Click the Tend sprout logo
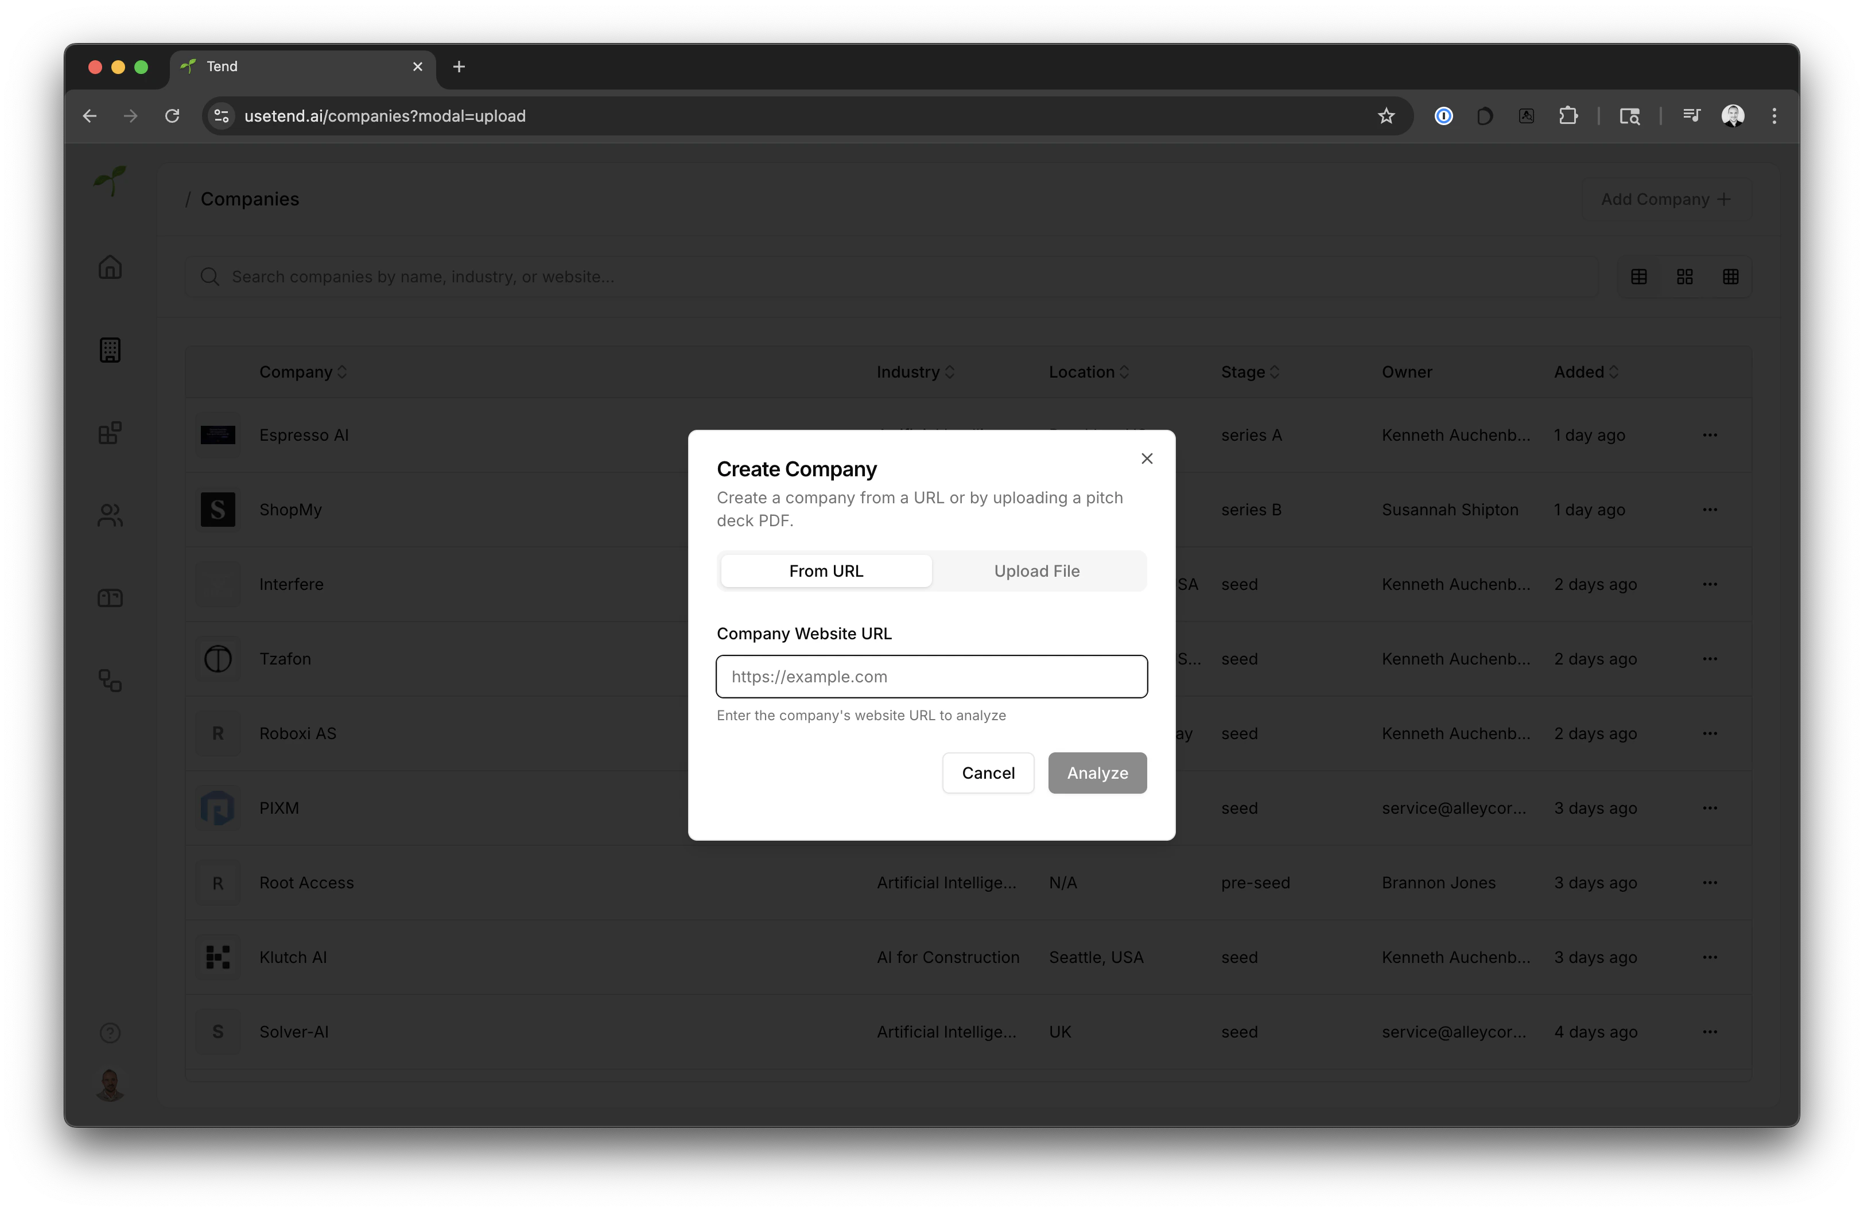 (x=110, y=180)
